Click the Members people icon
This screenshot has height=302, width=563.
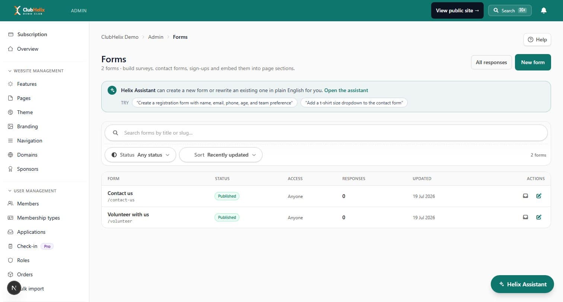click(x=10, y=204)
